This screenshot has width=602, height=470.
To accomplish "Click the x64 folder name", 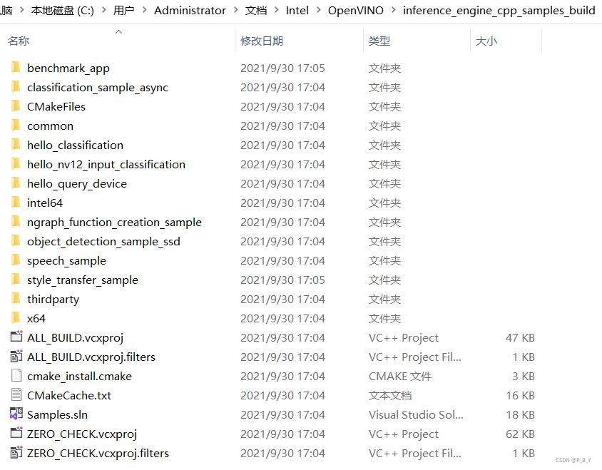I will click(x=36, y=318).
